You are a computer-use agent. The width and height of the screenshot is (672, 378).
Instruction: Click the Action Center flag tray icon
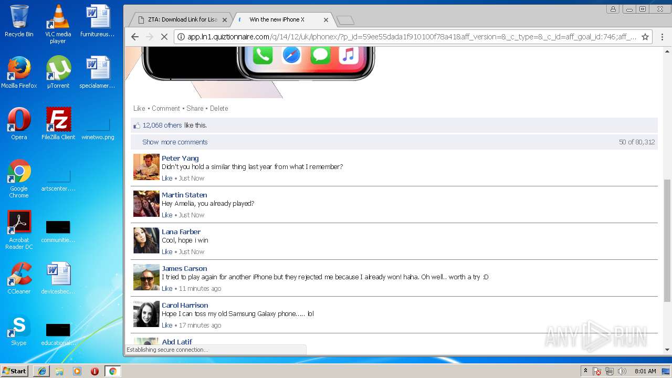[x=597, y=371]
